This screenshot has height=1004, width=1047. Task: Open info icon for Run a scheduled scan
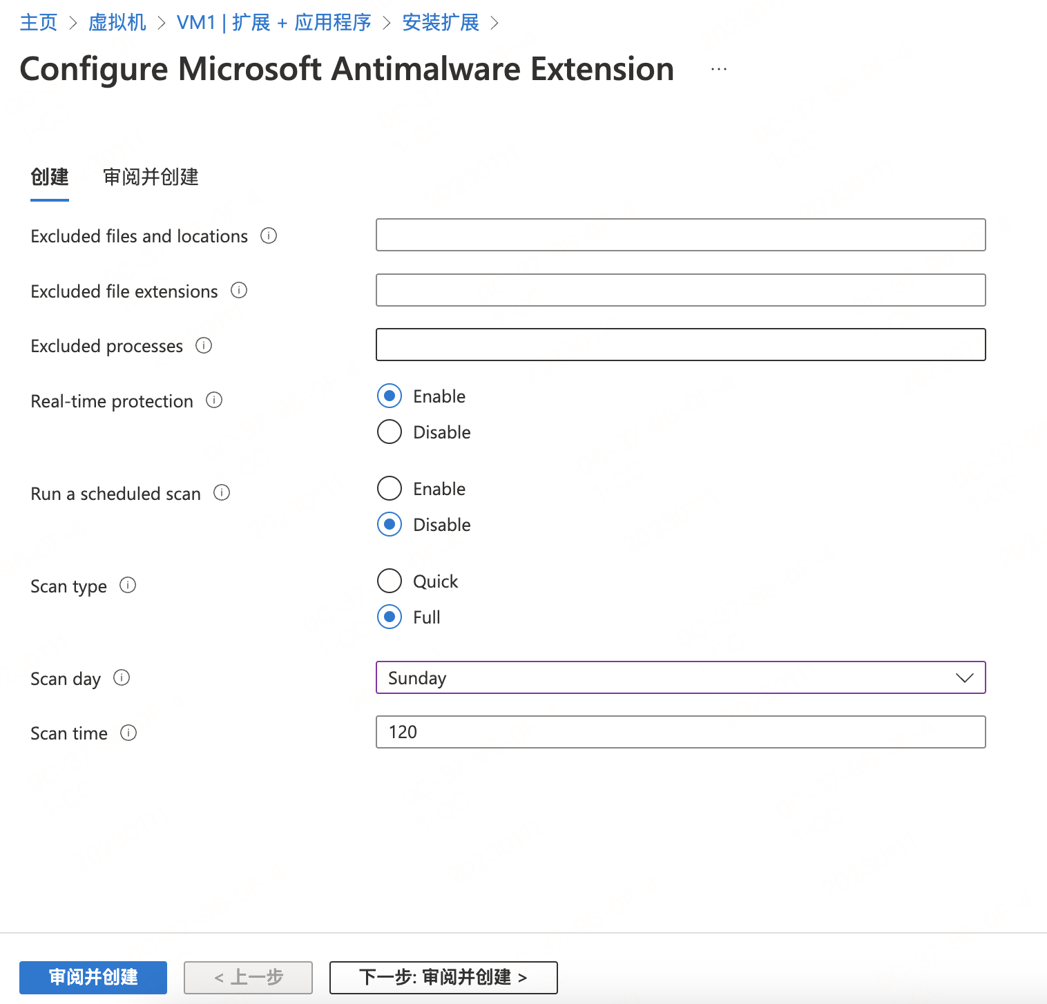pyautogui.click(x=222, y=492)
